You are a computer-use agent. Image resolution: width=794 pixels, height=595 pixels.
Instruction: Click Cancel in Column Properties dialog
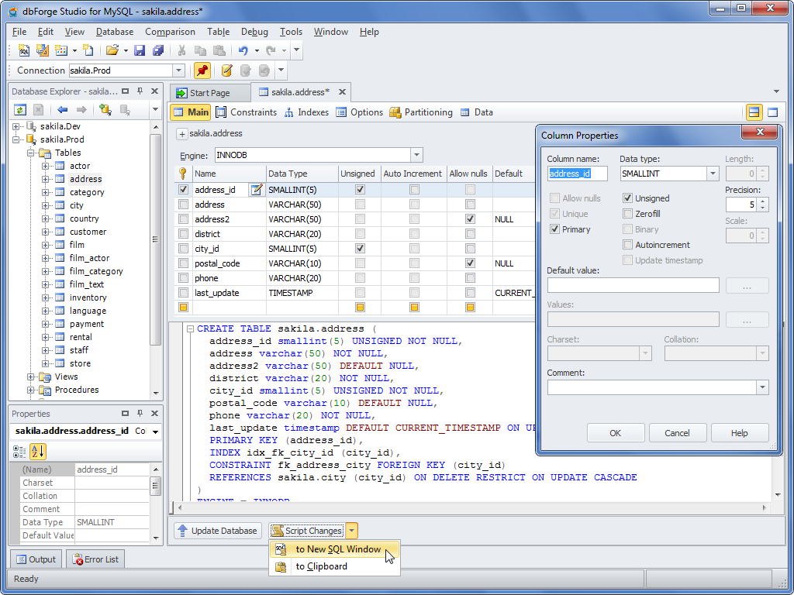point(677,433)
